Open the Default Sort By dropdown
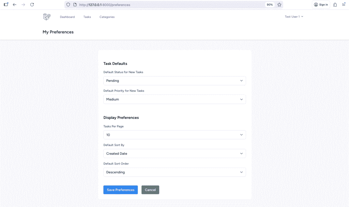Viewport: 349px width, 207px height. click(x=174, y=154)
